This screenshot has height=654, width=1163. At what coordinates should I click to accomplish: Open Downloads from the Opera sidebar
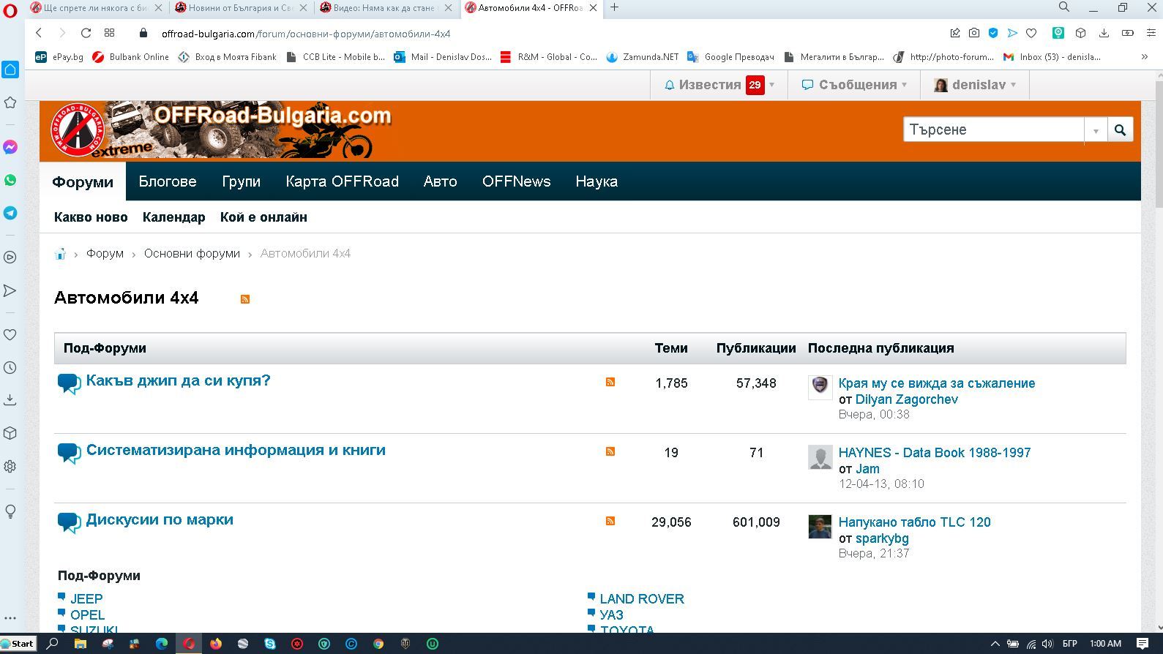(10, 400)
